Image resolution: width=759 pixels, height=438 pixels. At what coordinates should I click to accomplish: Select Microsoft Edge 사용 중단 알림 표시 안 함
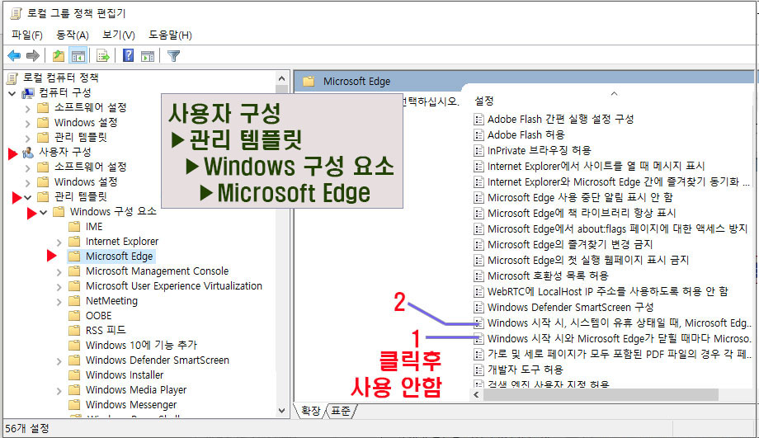(x=580, y=197)
